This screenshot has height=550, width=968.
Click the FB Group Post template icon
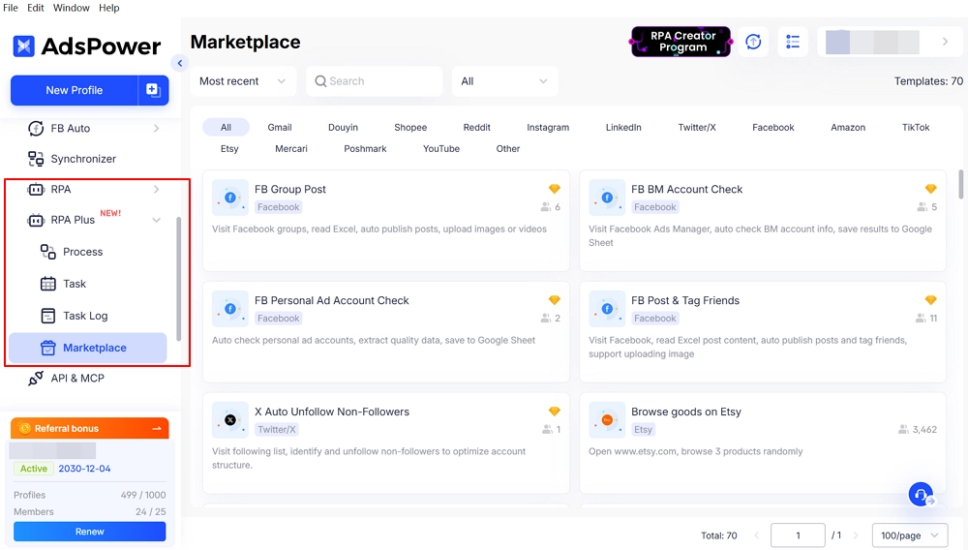230,198
